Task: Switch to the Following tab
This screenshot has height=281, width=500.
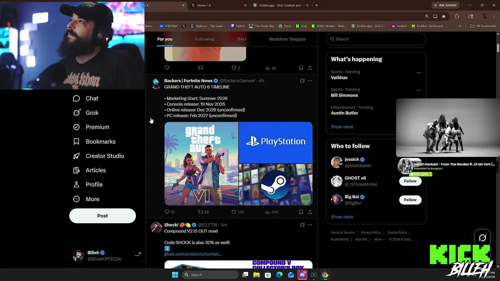Action: point(205,39)
